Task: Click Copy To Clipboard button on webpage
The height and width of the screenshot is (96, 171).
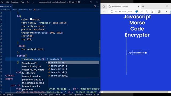Action: coord(137,53)
